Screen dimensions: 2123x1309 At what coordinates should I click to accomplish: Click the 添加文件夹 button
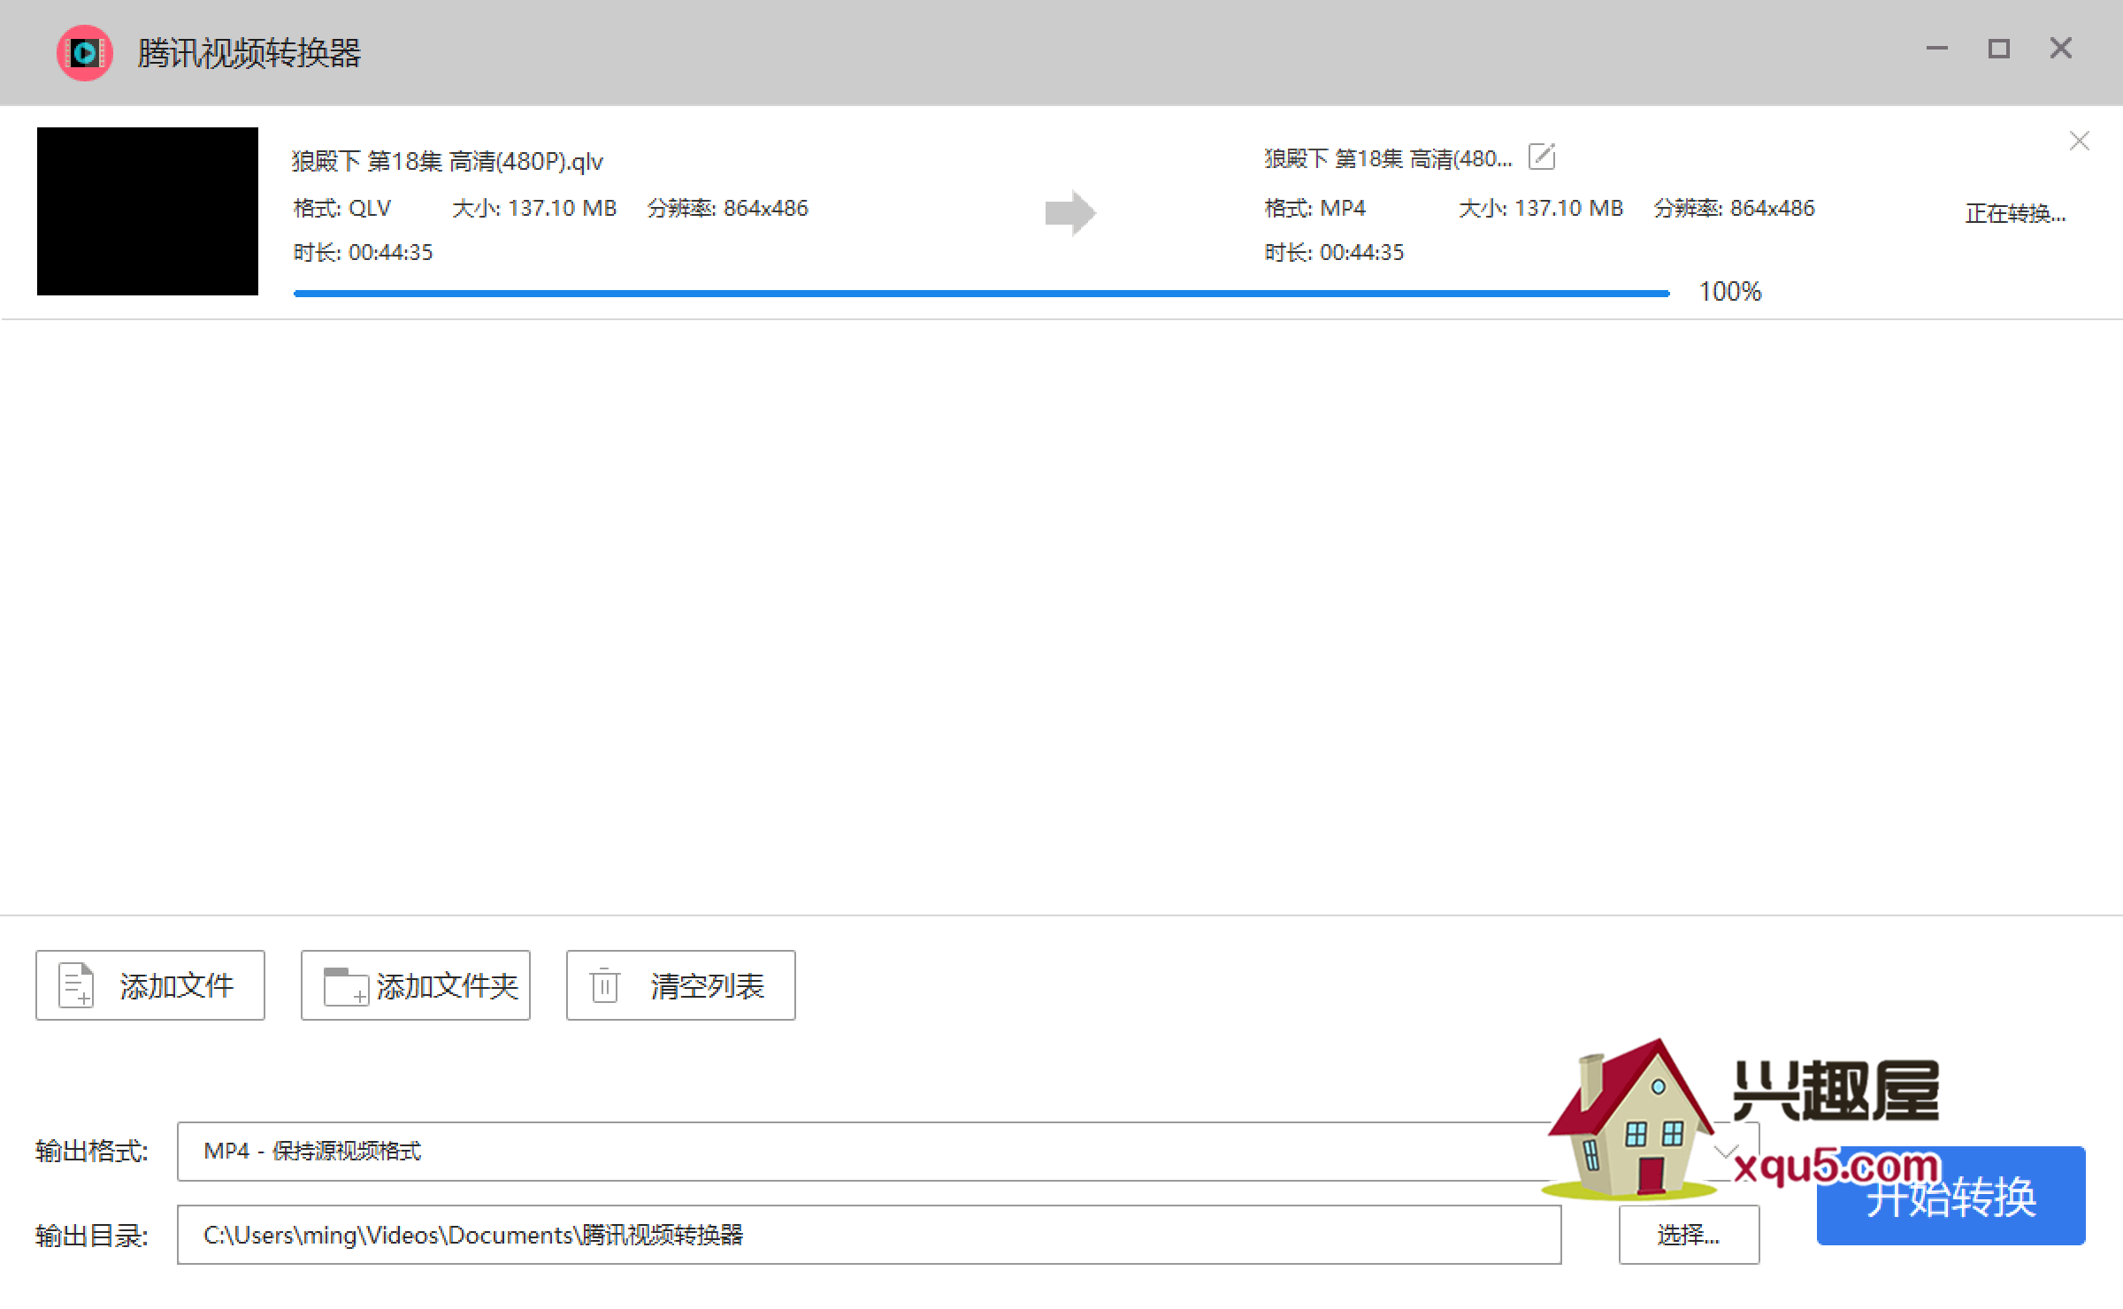[416, 985]
